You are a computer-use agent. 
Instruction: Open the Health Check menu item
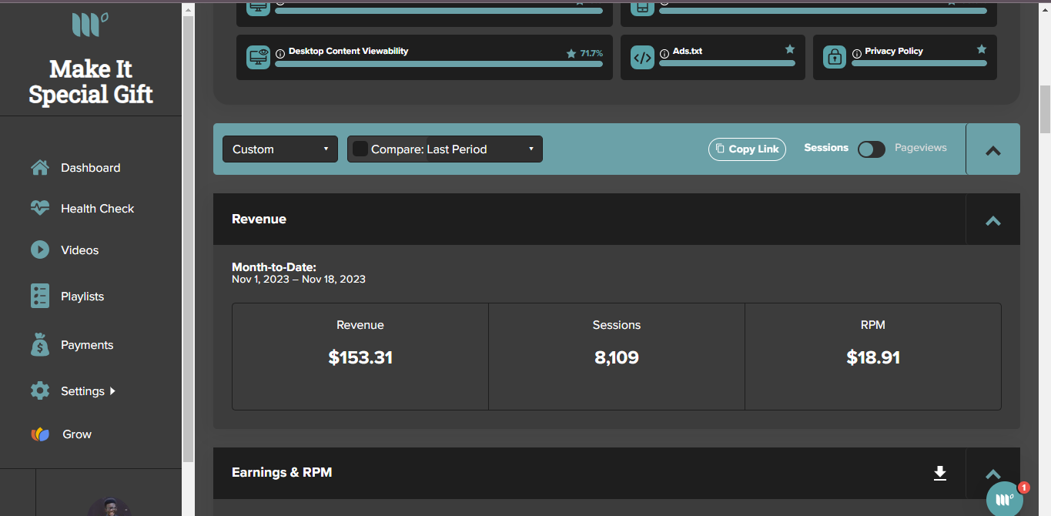[98, 209]
